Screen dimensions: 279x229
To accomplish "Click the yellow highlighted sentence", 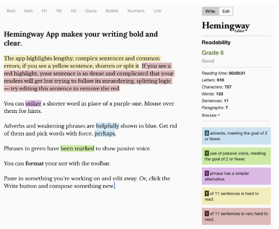I will tap(82, 62).
